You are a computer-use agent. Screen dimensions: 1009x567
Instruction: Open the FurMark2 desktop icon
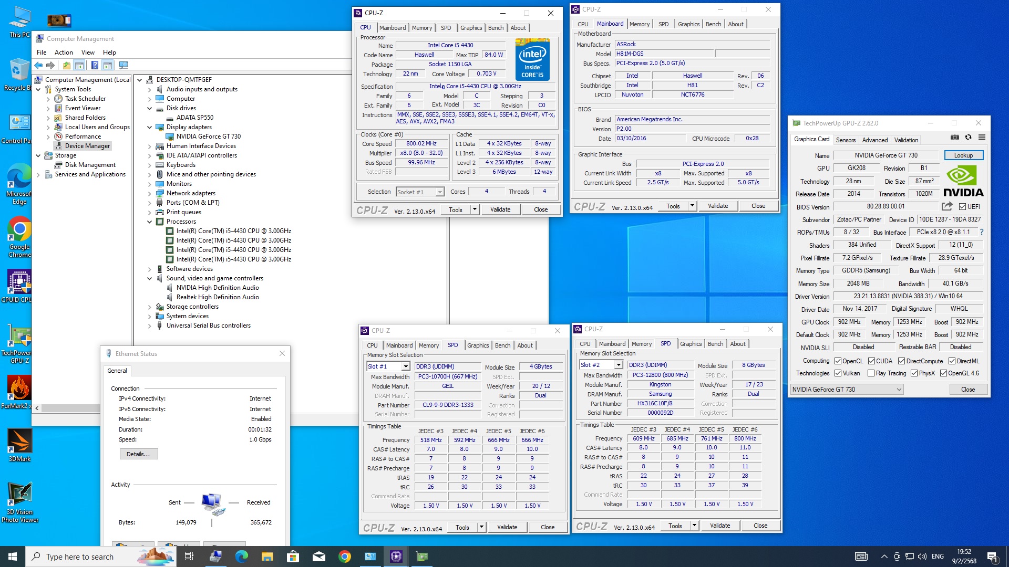tap(19, 392)
